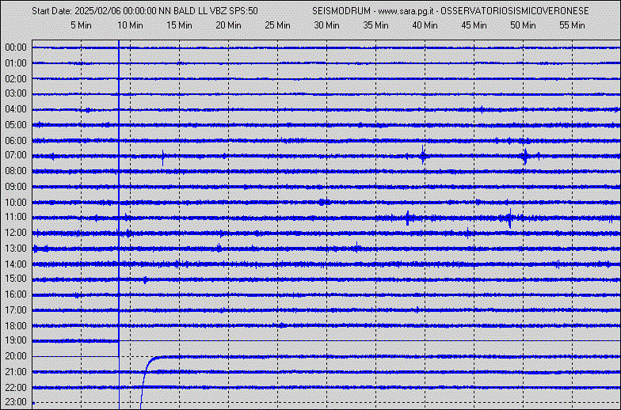This screenshot has height=410, width=621.
Task: Click the 03:00 hour label
Action: (x=16, y=93)
